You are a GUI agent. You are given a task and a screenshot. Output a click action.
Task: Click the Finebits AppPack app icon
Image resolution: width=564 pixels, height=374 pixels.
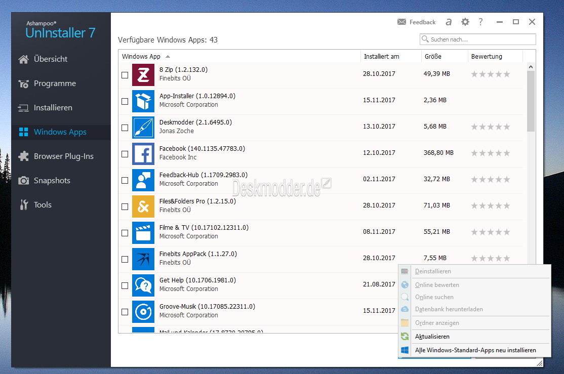(x=143, y=259)
